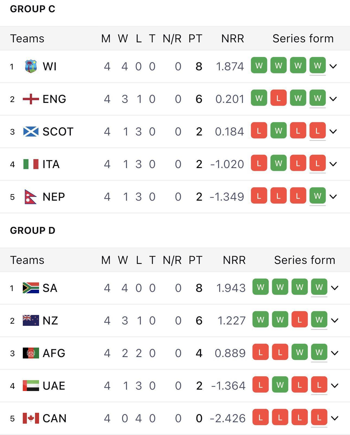
Task: Click the UAE flag icon
Action: [31, 386]
